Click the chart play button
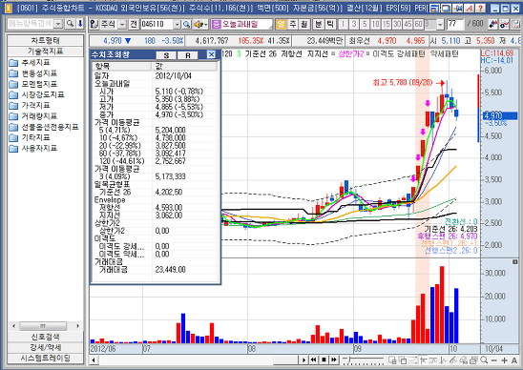The width and height of the screenshot is (523, 370). 303,360
